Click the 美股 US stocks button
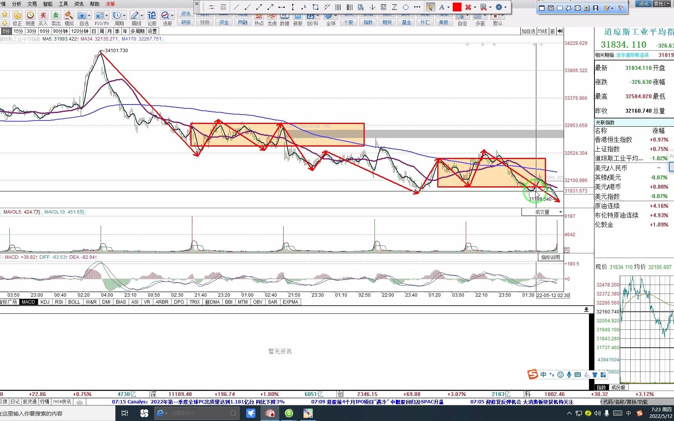674x421 pixels. [x=443, y=23]
